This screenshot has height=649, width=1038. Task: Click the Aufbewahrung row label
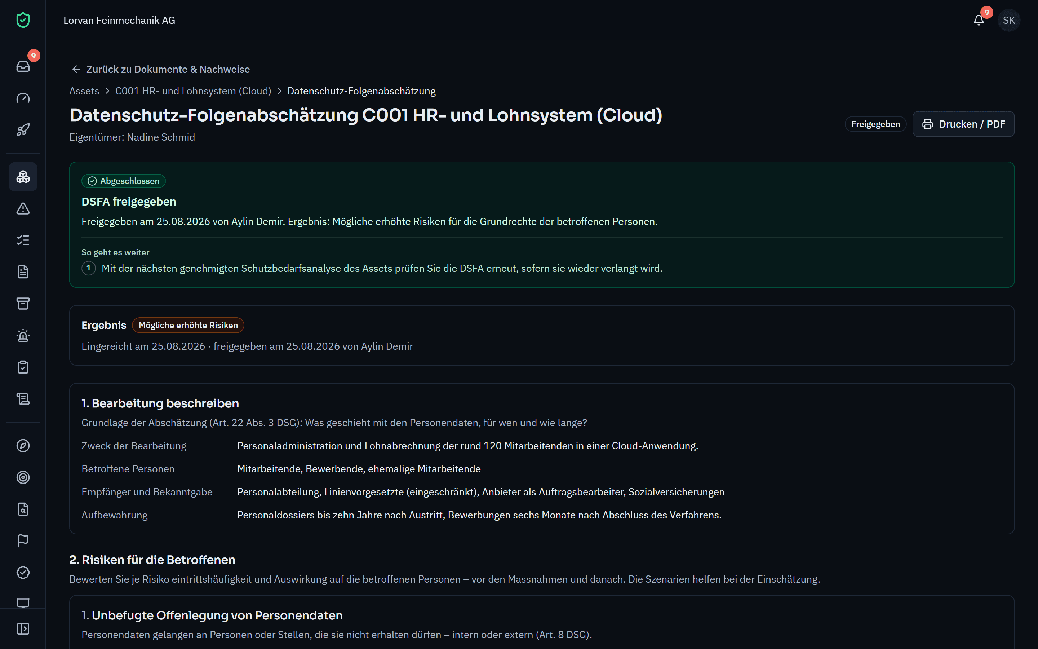point(115,515)
